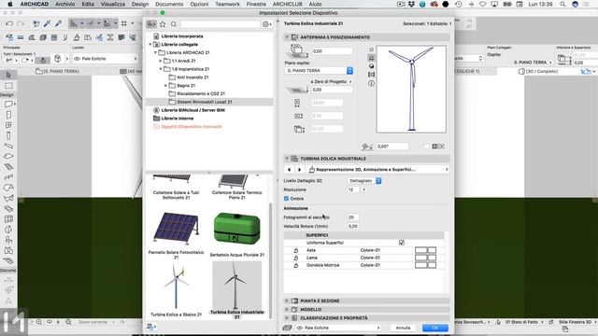The width and height of the screenshot is (598, 336).
Task: Open Dropbox menu bar icon
Action: coord(411,4)
